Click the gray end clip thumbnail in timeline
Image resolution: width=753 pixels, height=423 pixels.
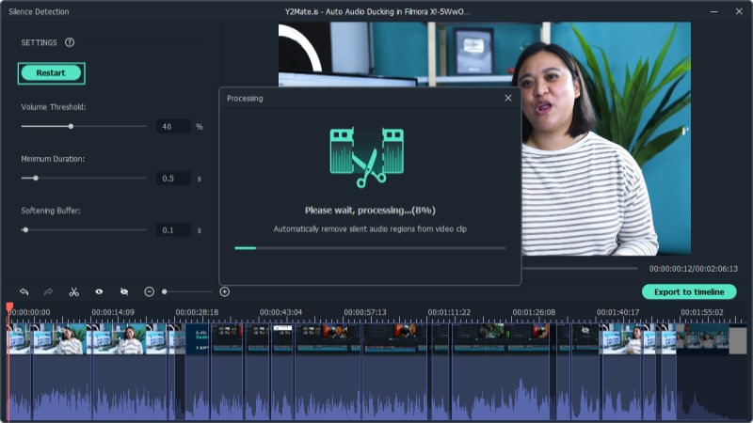click(738, 340)
